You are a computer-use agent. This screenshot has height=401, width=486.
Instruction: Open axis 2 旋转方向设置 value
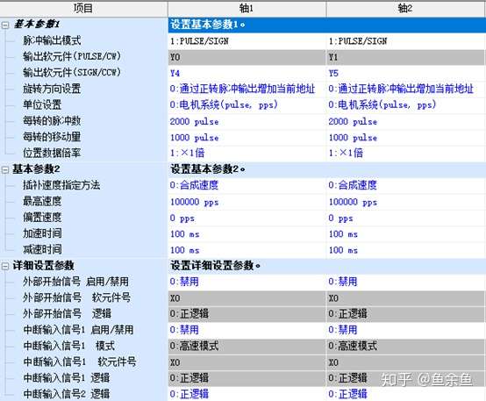[405, 90]
